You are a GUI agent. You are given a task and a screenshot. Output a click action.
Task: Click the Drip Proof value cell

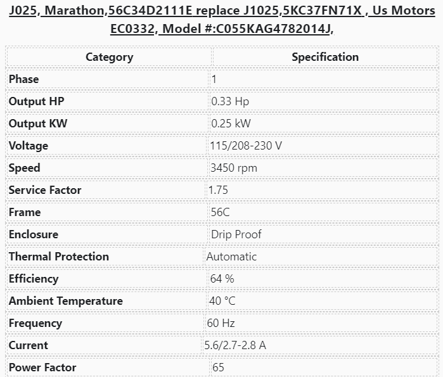pyautogui.click(x=236, y=234)
